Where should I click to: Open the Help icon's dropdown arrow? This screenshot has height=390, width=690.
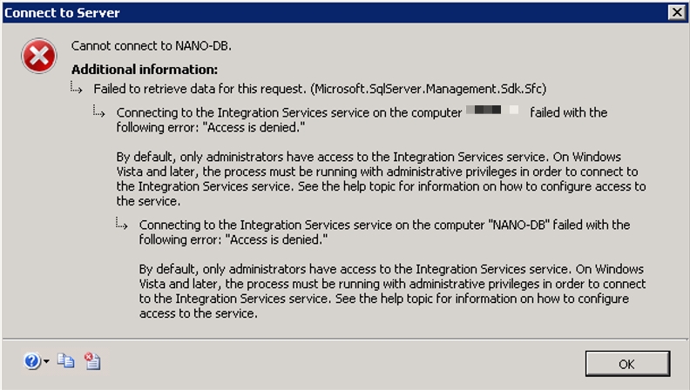[x=46, y=361]
